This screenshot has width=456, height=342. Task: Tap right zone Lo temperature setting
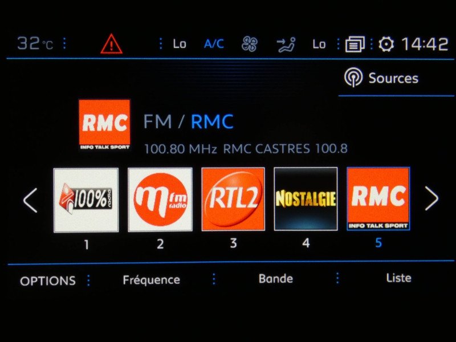[x=319, y=44]
